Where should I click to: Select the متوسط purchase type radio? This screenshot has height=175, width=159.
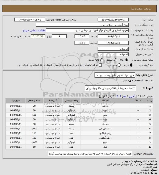[x=119, y=65]
